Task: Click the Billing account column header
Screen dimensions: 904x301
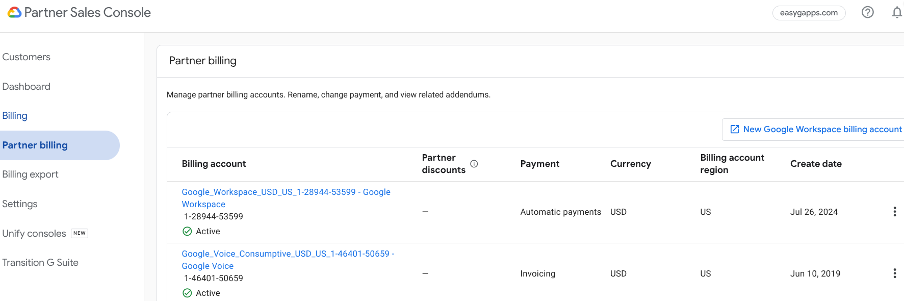Action: [x=214, y=164]
